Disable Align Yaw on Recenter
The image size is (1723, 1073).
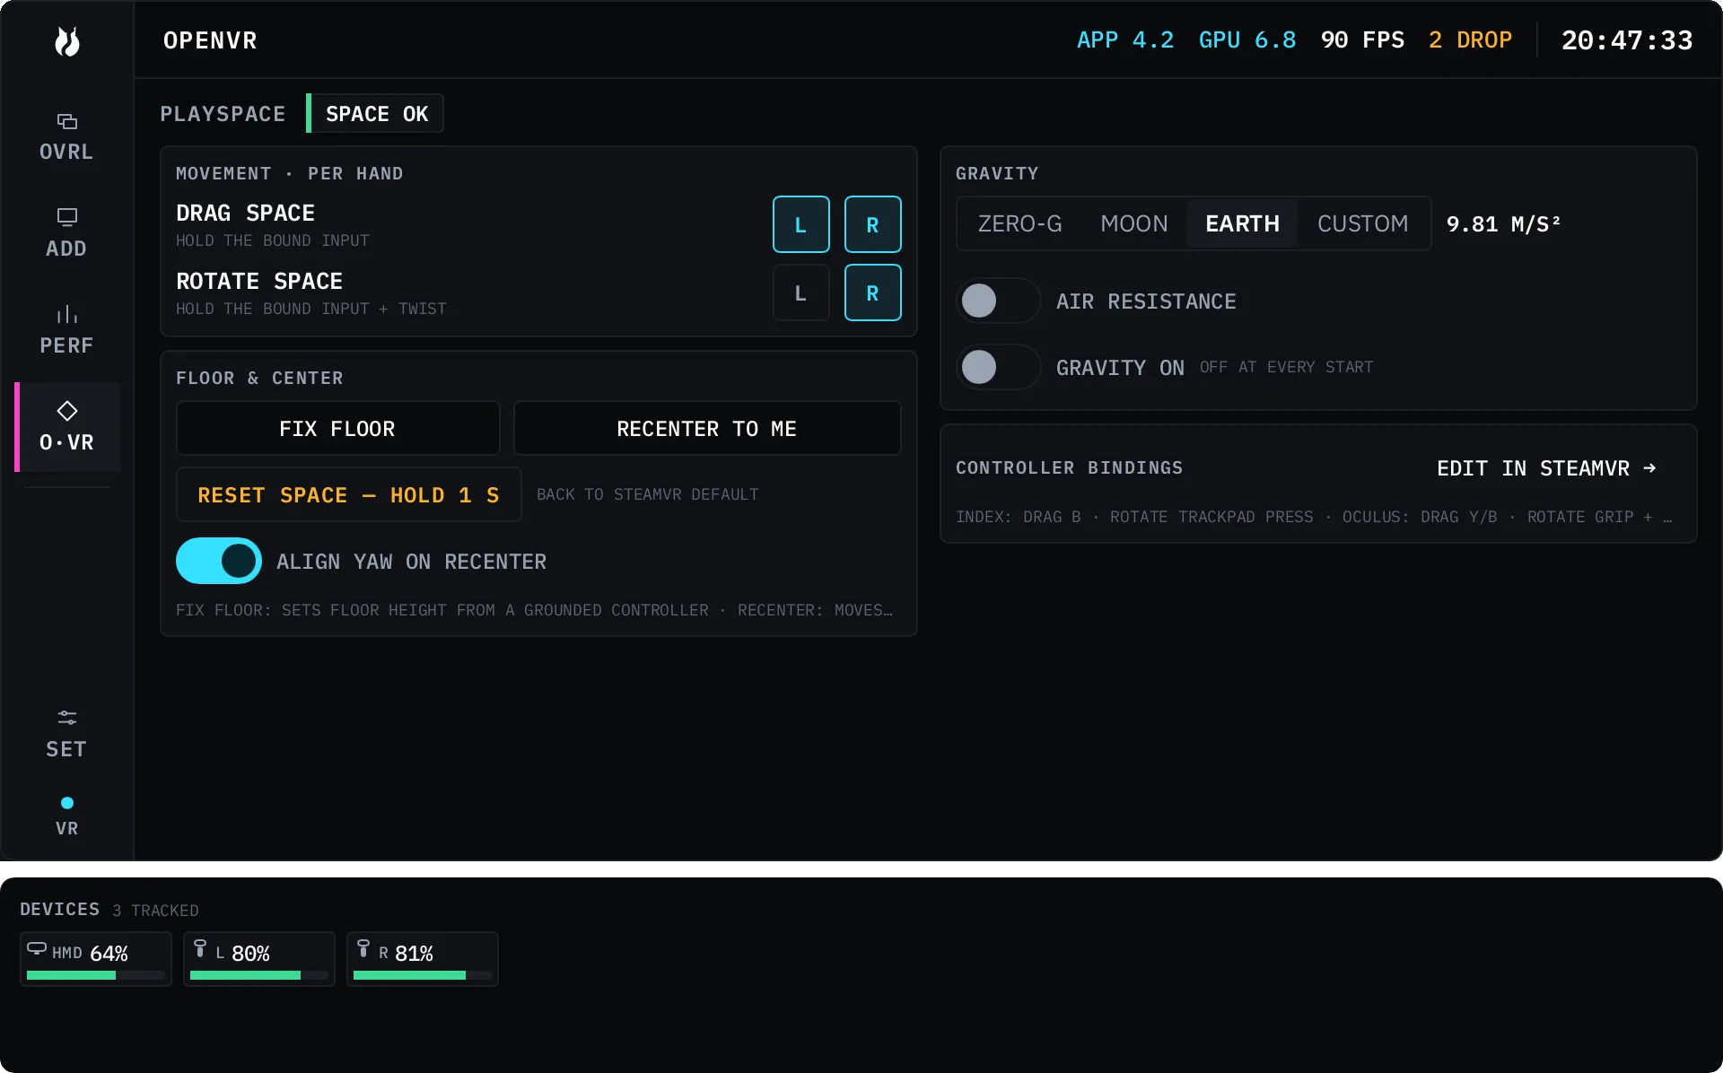[x=219, y=561]
